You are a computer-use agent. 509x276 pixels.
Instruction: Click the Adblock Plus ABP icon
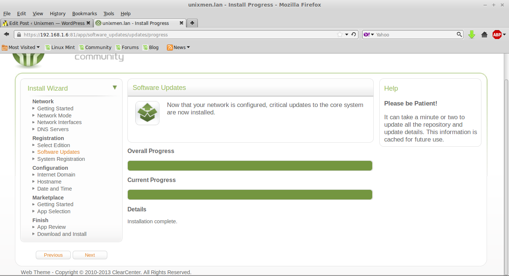(x=497, y=35)
